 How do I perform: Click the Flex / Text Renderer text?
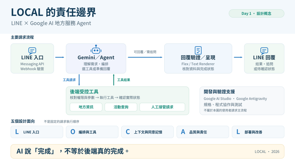coord(198,64)
